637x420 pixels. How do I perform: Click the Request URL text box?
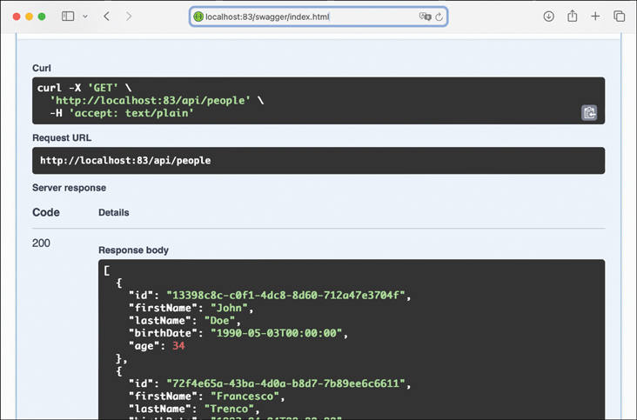(318, 161)
